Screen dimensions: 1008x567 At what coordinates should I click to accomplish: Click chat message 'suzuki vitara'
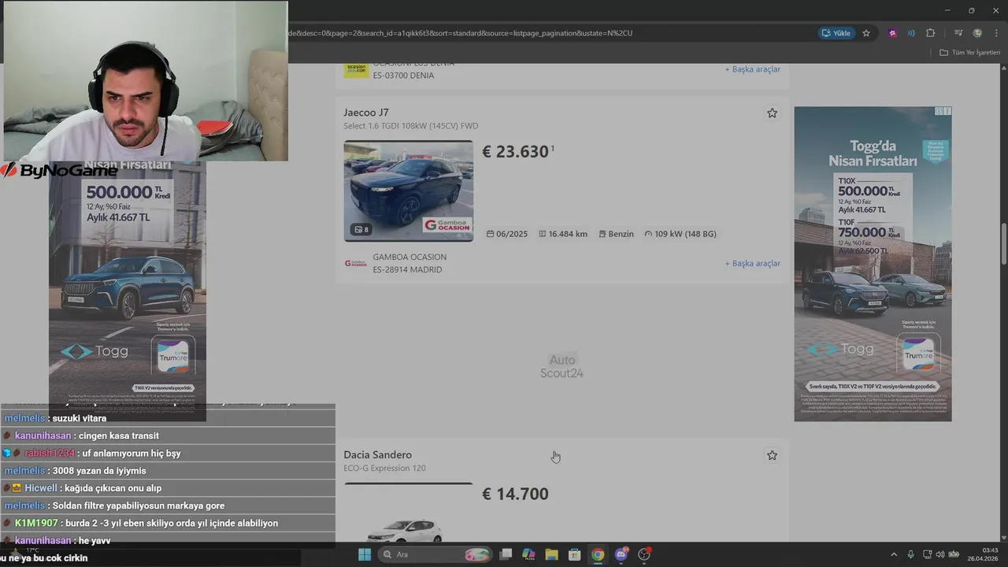point(79,418)
